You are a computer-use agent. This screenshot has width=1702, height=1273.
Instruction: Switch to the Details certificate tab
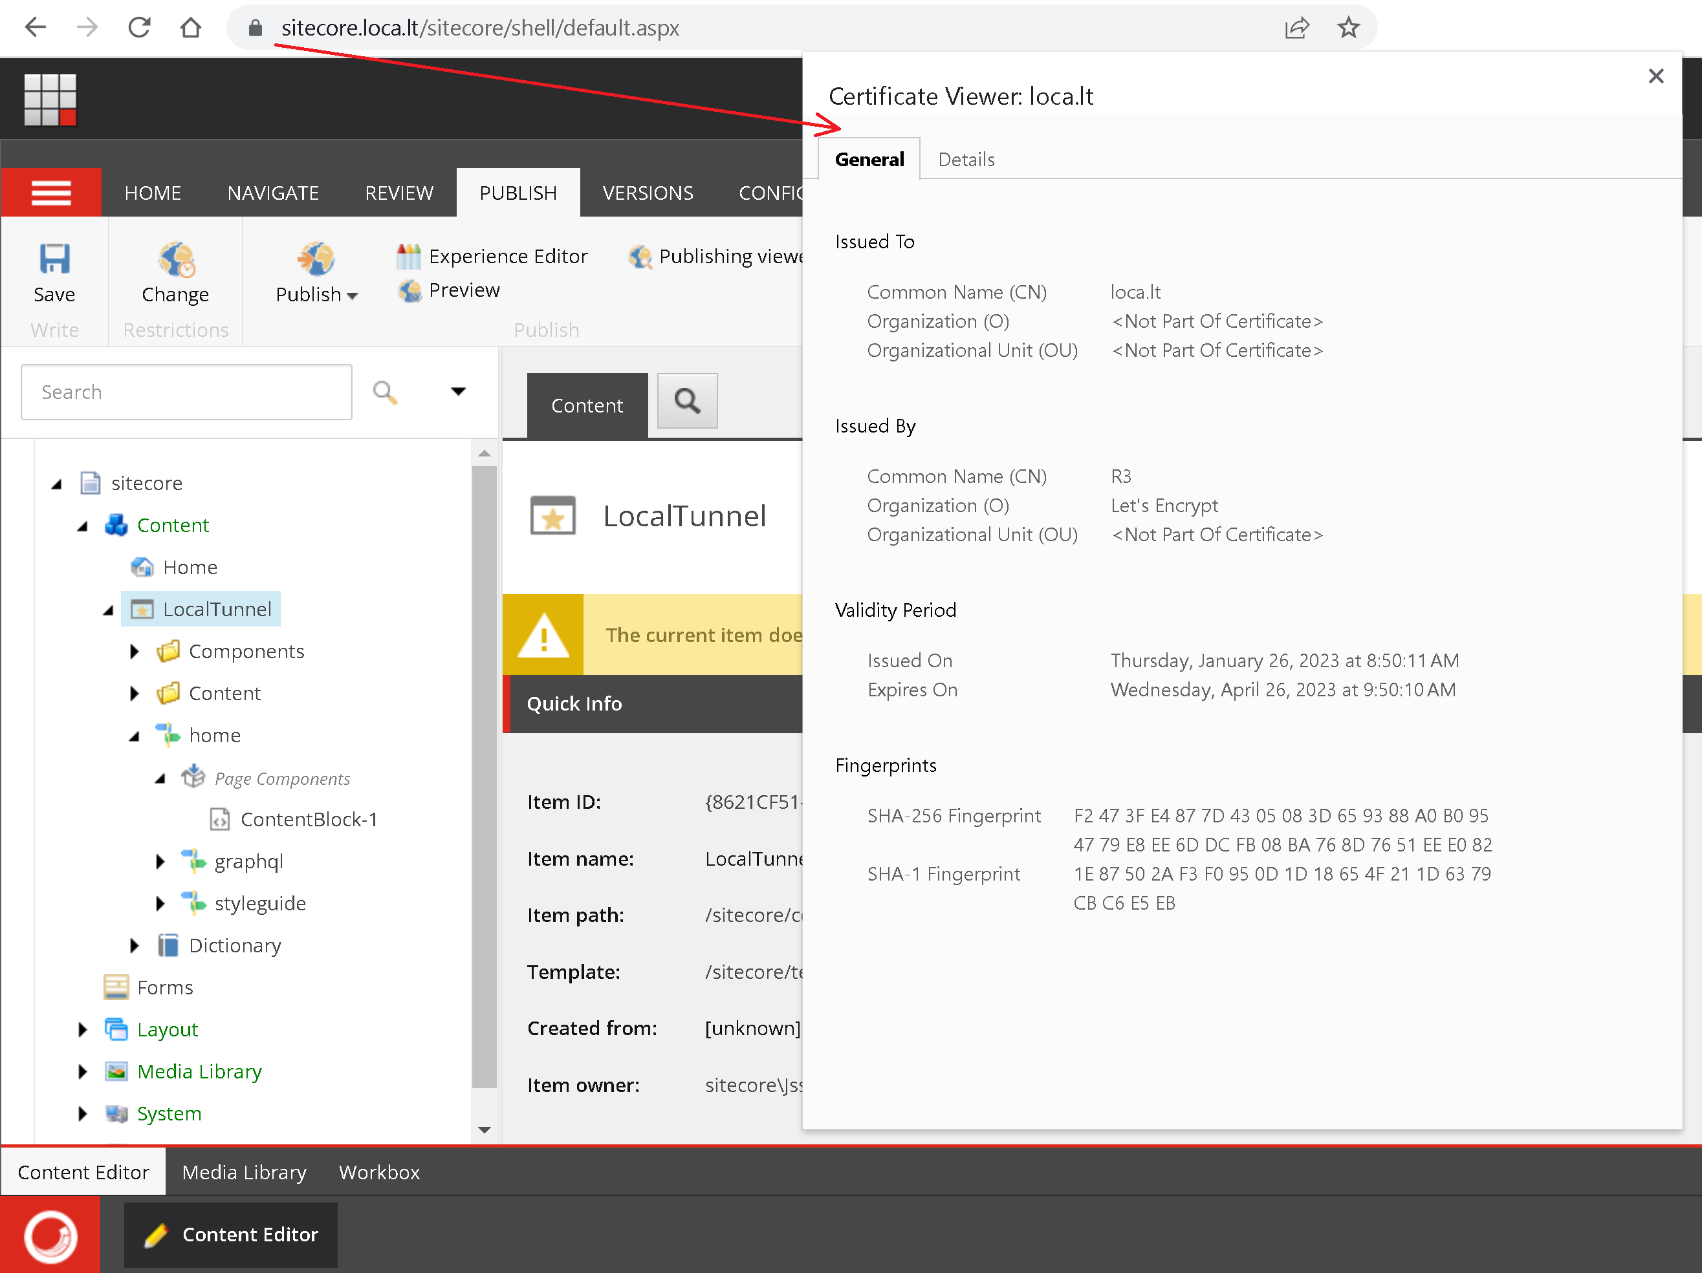(966, 159)
